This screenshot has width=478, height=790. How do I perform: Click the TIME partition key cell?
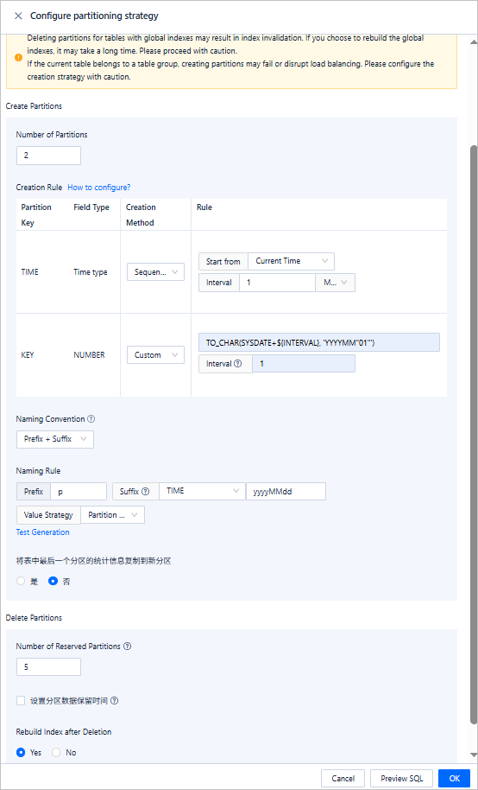click(29, 272)
